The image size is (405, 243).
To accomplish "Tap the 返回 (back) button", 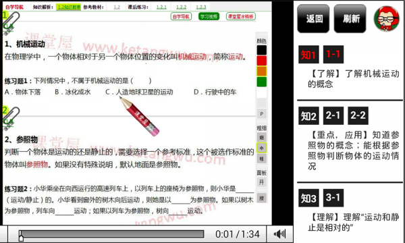I will pyautogui.click(x=313, y=19).
